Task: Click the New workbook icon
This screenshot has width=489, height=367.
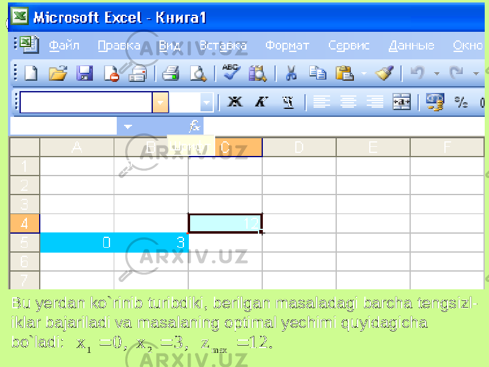Action: click(x=31, y=73)
